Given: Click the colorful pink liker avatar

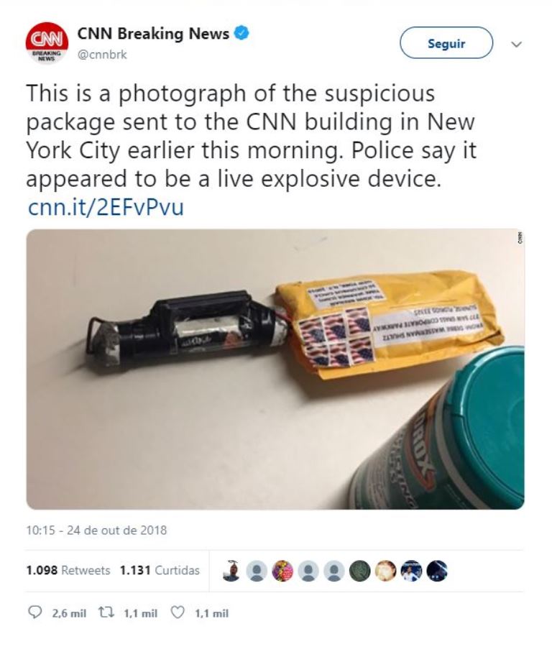Looking at the screenshot, I should [282, 571].
